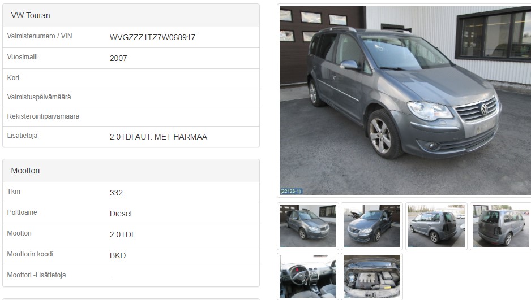Select the rear side view thumbnail

tap(436, 226)
